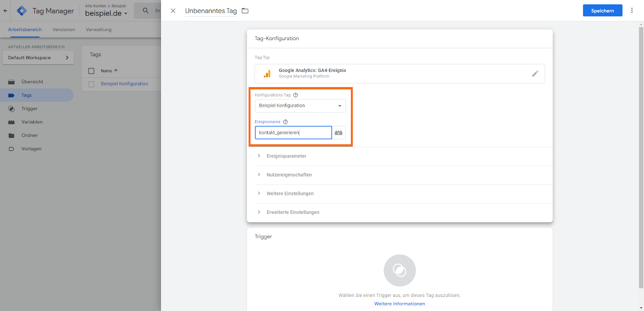Expand the Ereignisparameter section
Screen dimensions: 644x311
(x=286, y=156)
